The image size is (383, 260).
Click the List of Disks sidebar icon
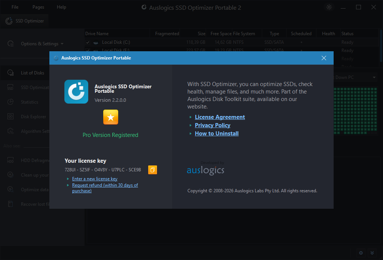pyautogui.click(x=10, y=73)
